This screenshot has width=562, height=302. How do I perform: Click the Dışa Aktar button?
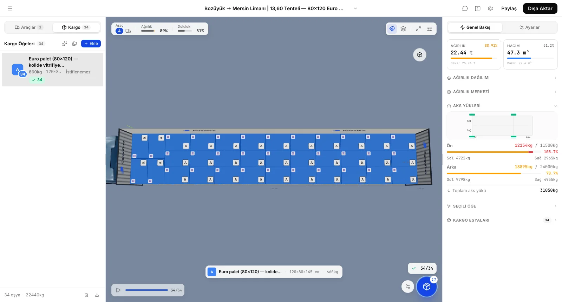[x=540, y=8]
